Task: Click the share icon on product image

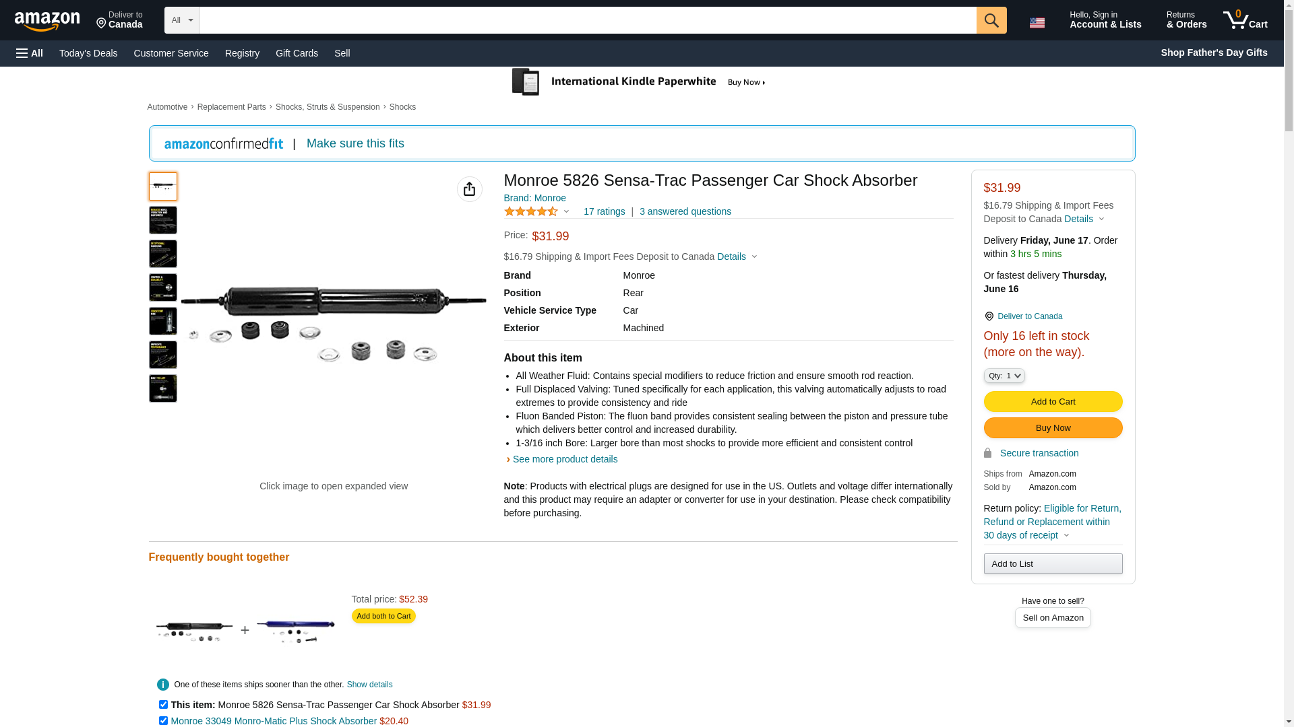Action: (x=469, y=189)
